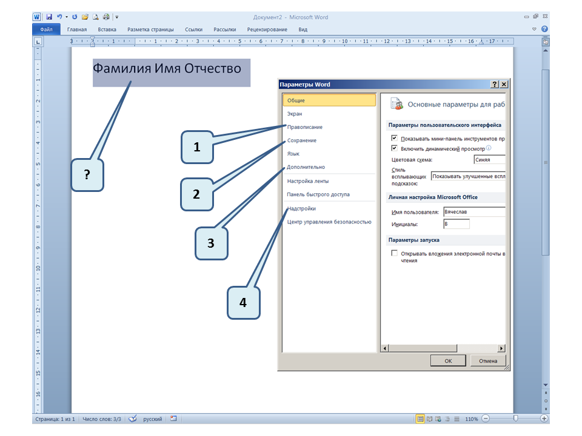Click the zoom slider in the status bar
Image resolution: width=582 pixels, height=436 pixels.
[515, 418]
